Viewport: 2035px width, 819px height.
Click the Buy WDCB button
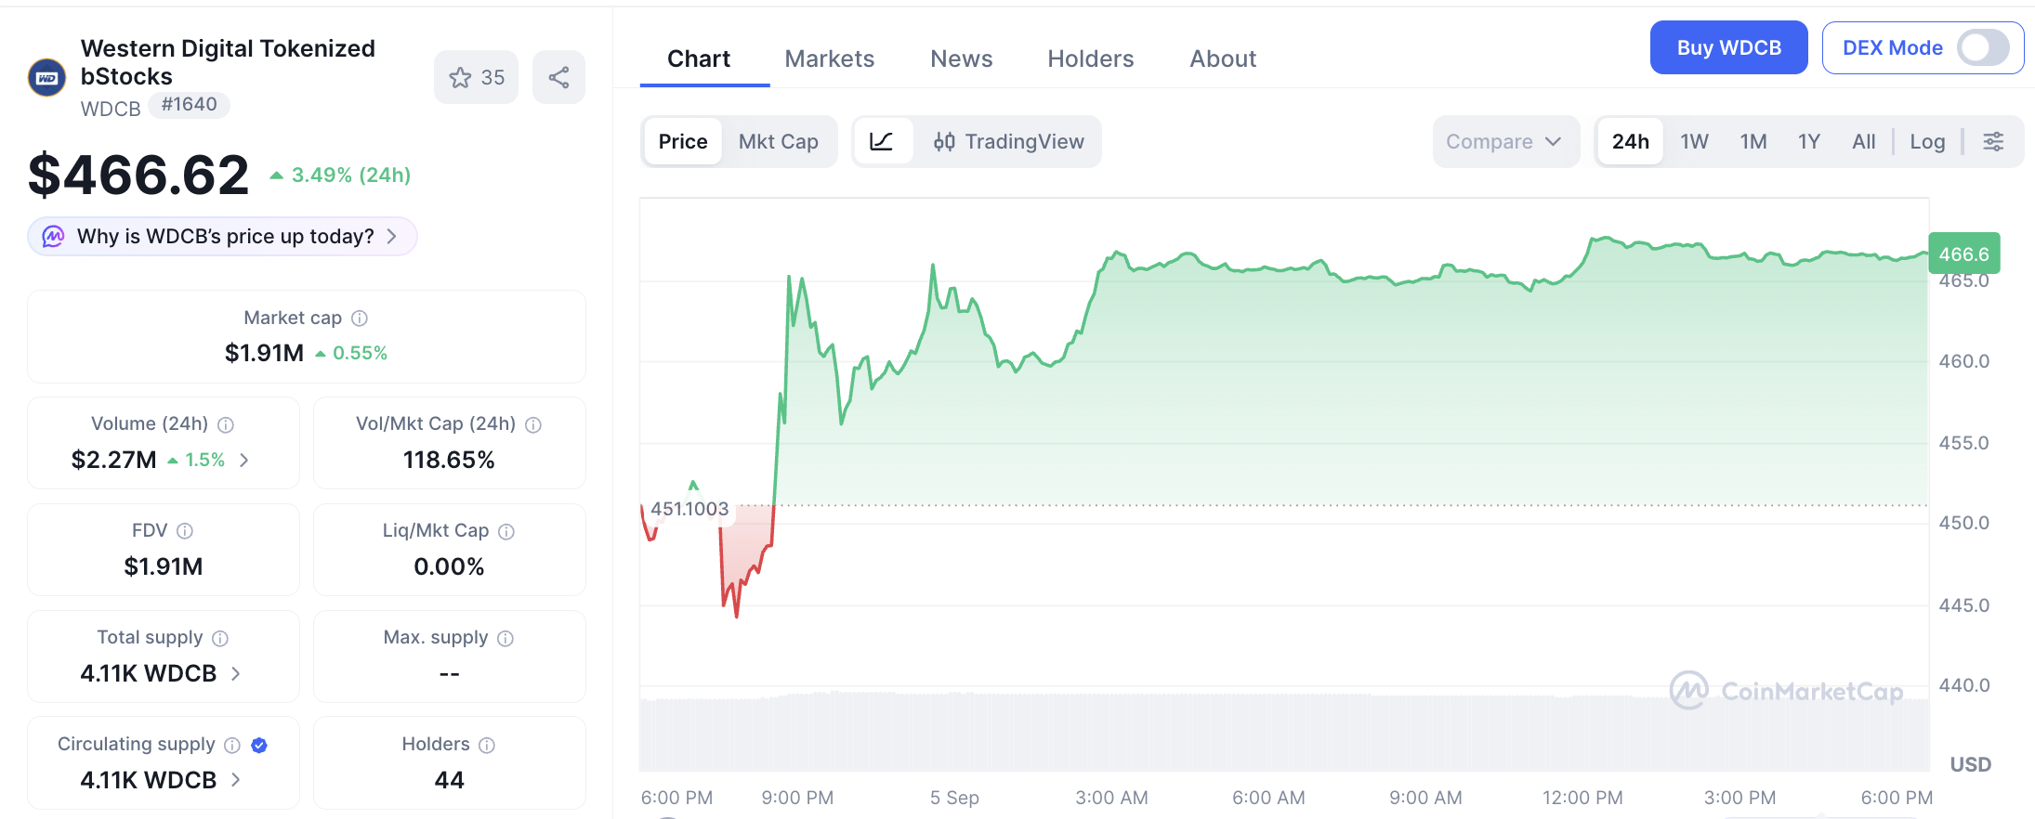coord(1728,47)
